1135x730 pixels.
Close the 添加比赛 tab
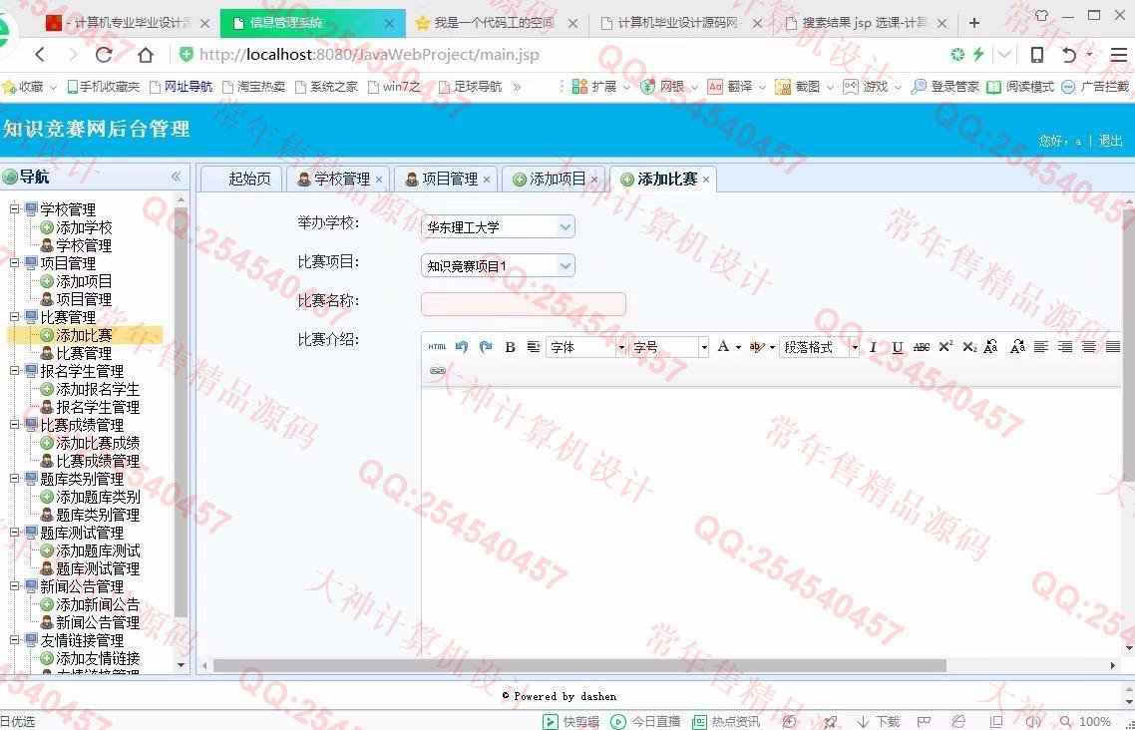pyautogui.click(x=706, y=180)
